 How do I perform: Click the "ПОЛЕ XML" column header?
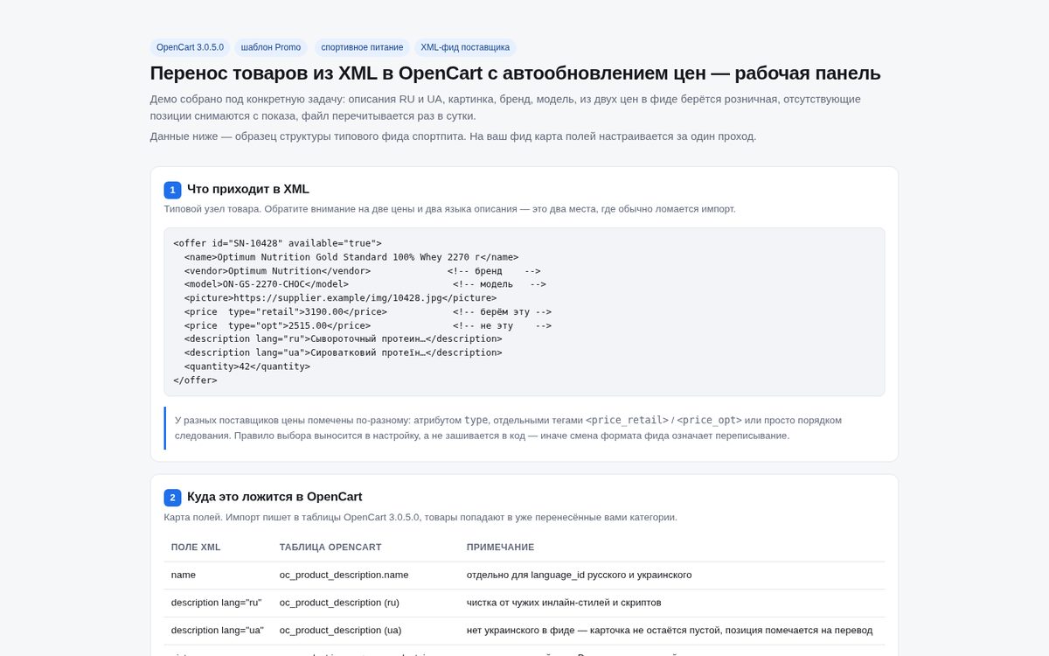coord(196,548)
